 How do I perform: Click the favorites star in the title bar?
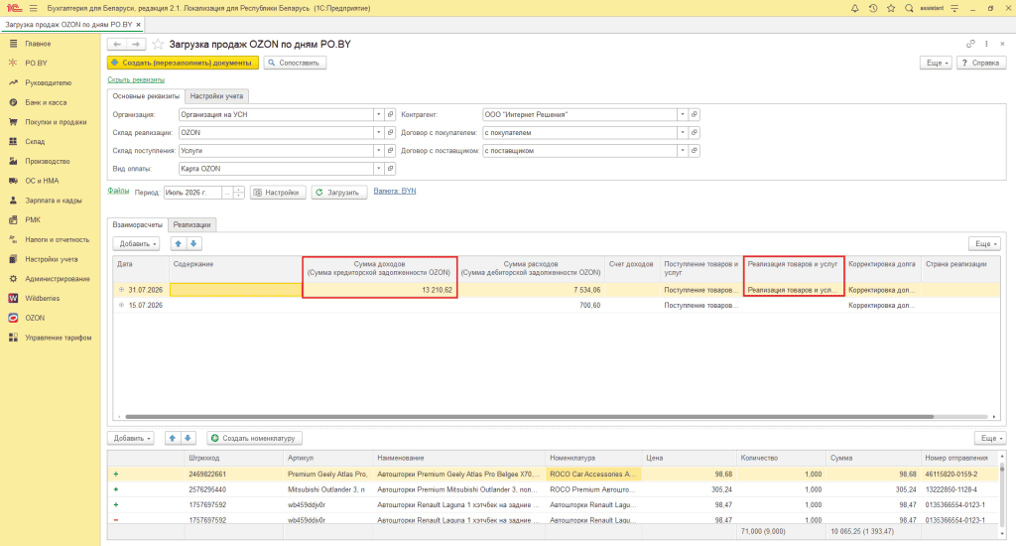891,8
